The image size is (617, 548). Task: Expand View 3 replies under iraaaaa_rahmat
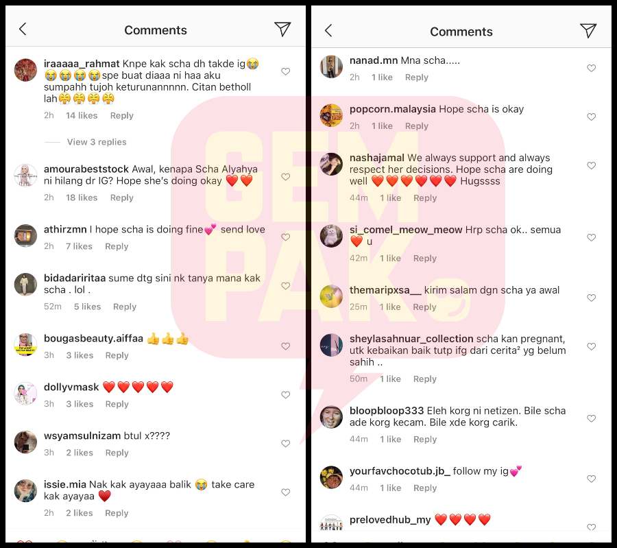click(x=97, y=142)
